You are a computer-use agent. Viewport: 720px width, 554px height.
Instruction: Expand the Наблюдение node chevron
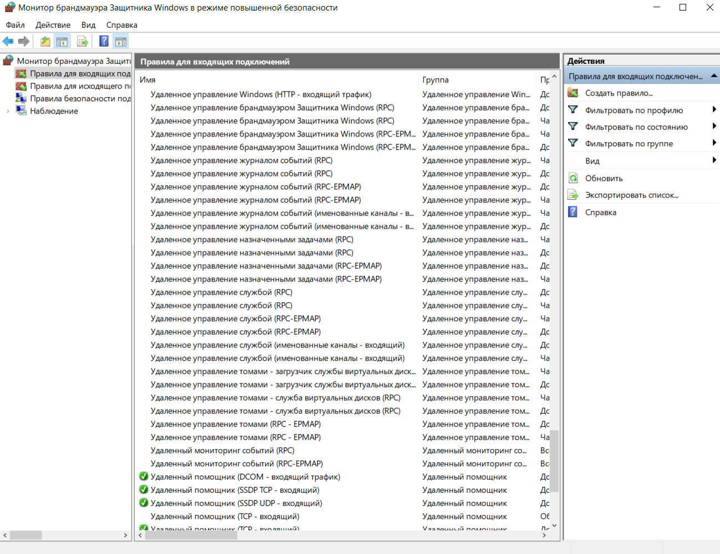click(8, 111)
